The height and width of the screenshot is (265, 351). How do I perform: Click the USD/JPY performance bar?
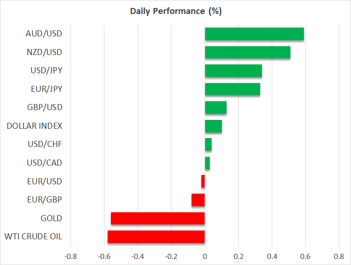click(x=233, y=71)
